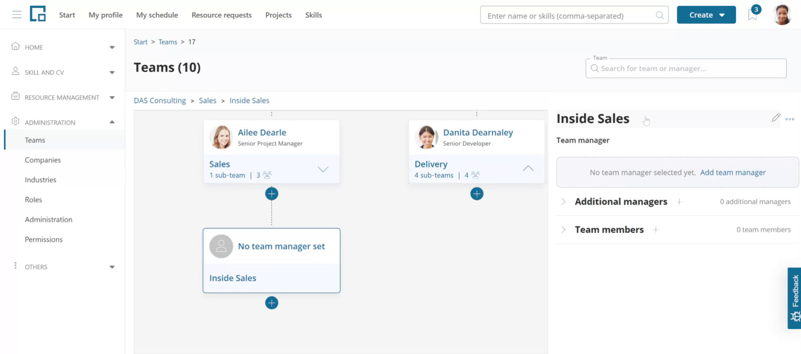Click the Administration gear icon

pyautogui.click(x=15, y=121)
